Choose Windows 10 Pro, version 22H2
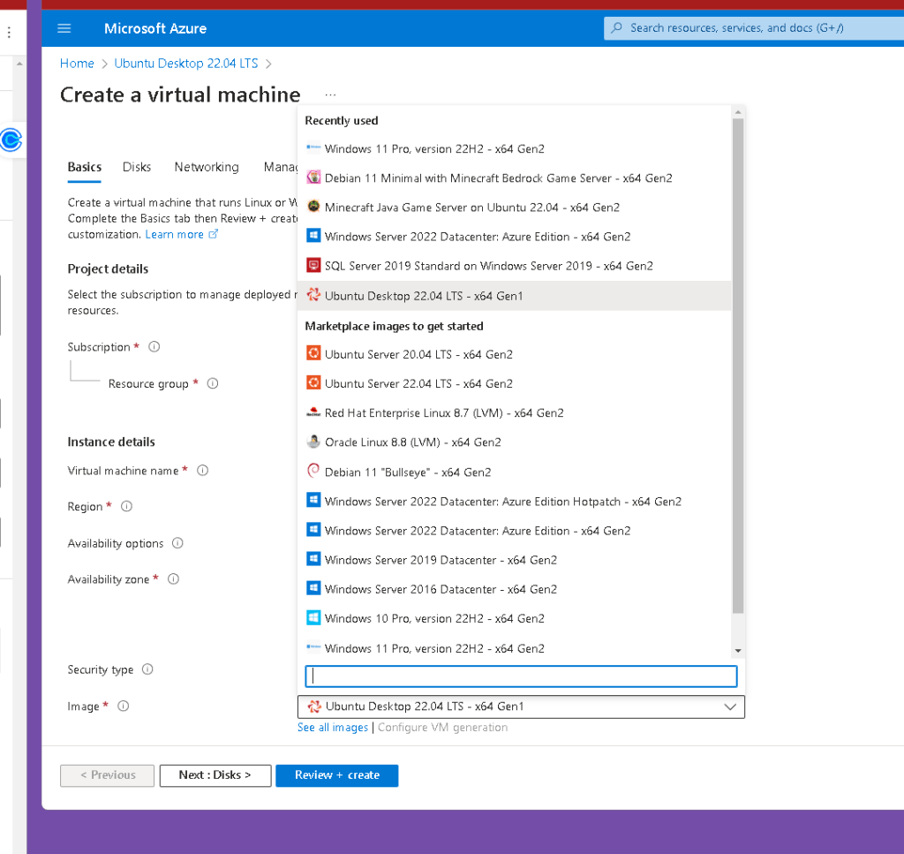Image resolution: width=904 pixels, height=854 pixels. tap(514, 619)
